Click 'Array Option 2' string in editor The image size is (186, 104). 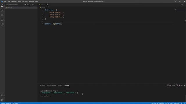[56, 15]
